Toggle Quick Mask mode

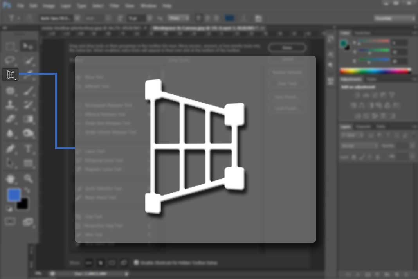pos(10,221)
